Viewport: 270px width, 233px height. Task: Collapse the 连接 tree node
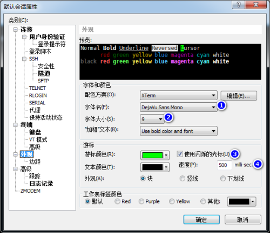pyautogui.click(x=16, y=30)
